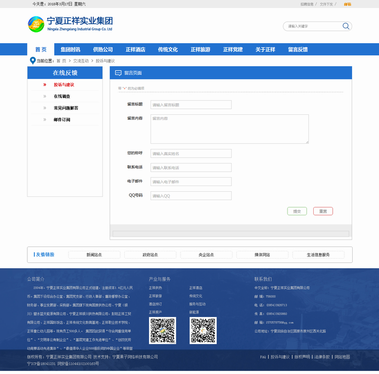Click 首页 in the breadcrumb
The height and width of the screenshot is (374, 379).
click(x=61, y=61)
